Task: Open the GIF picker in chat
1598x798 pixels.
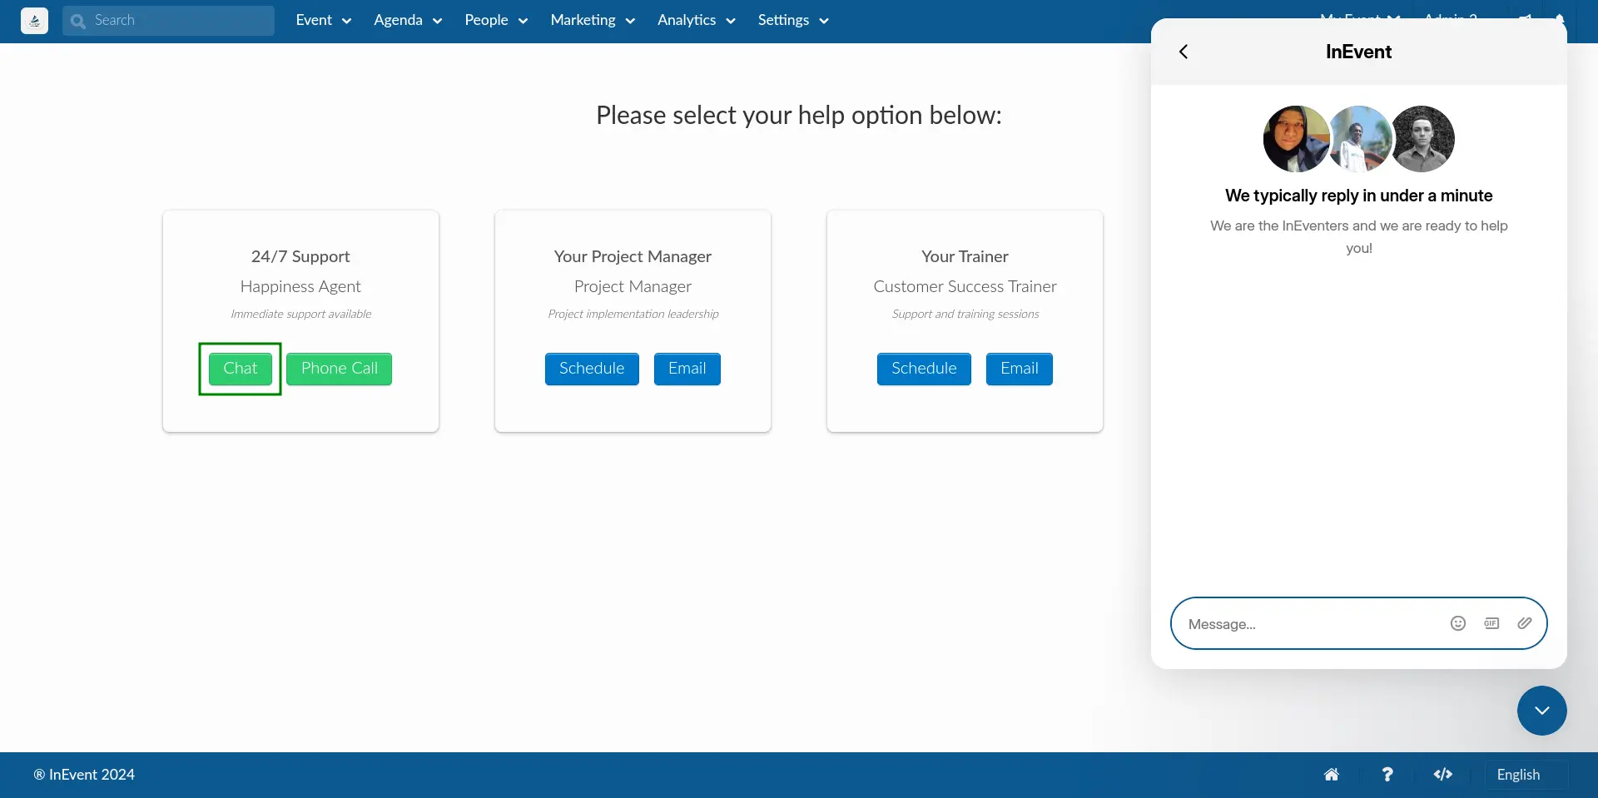Action: point(1491,623)
